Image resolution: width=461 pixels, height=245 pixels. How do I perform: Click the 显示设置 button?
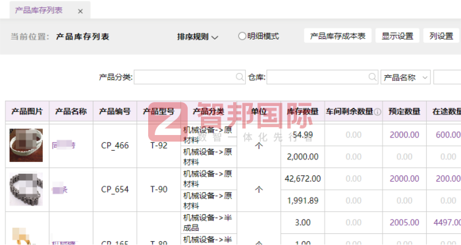tap(397, 36)
